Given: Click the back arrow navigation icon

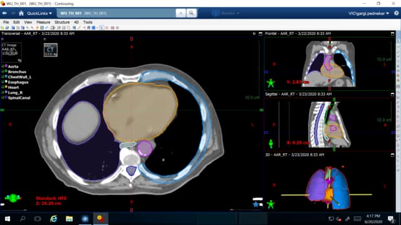Looking at the screenshot, I should pyautogui.click(x=4, y=13).
